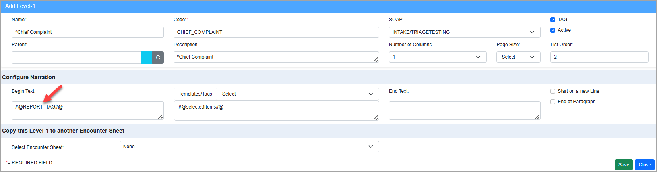Toggle the Active checkbox
This screenshot has width=657, height=172.
click(553, 30)
